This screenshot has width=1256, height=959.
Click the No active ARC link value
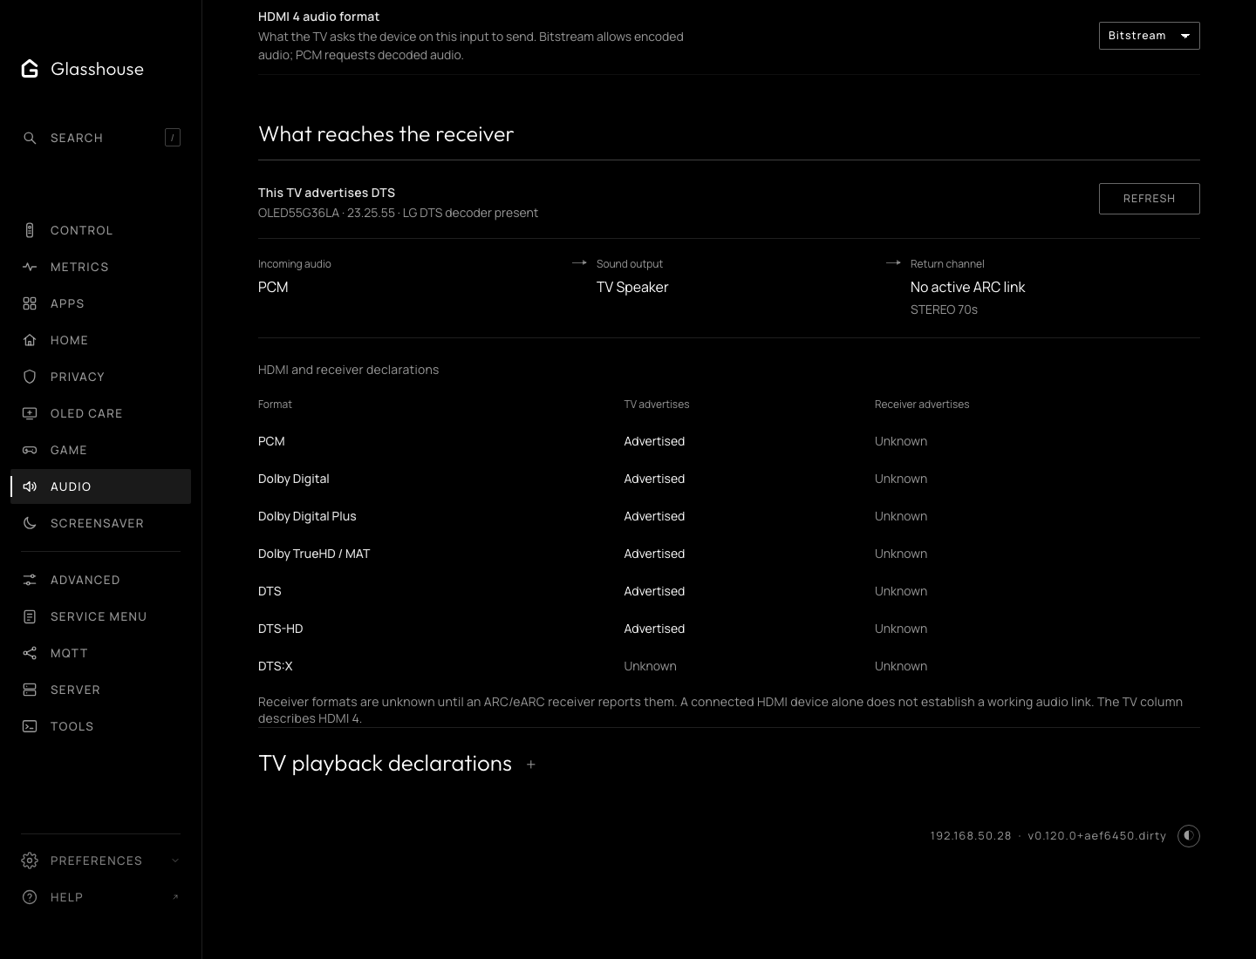pyautogui.click(x=967, y=287)
